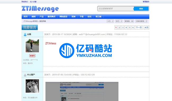Go to page 6 in pagination
172x101 pixels.
(133, 27)
